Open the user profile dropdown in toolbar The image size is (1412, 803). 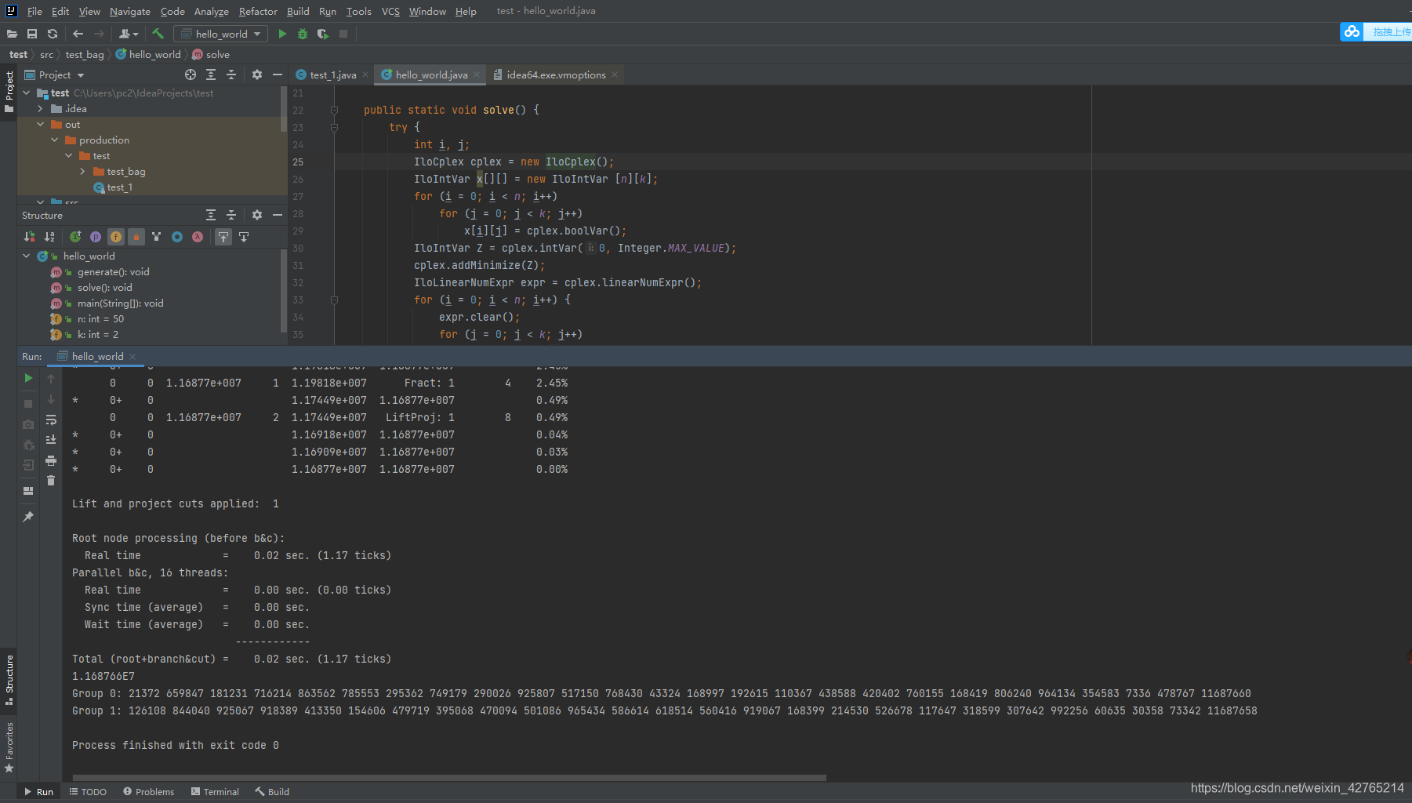point(129,34)
